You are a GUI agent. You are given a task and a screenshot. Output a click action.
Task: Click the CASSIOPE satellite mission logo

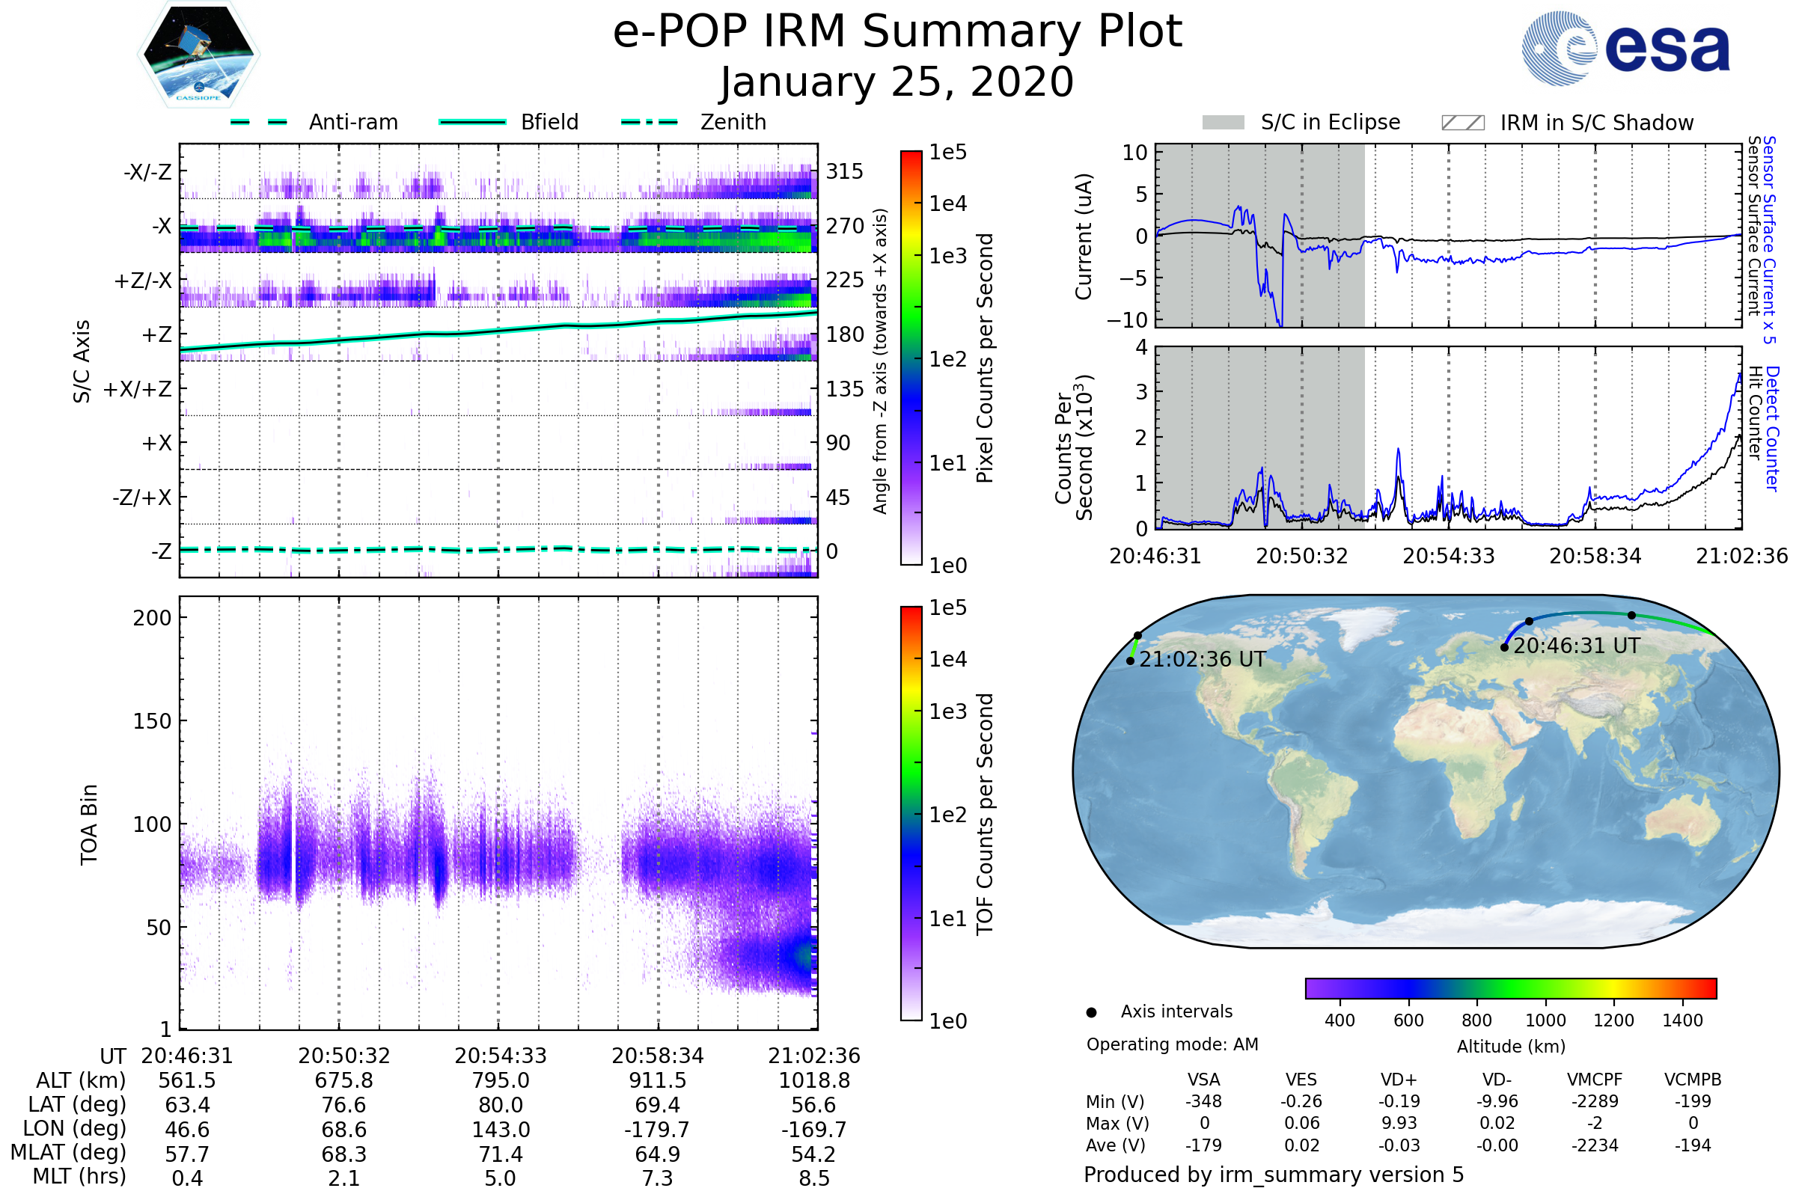(198, 55)
